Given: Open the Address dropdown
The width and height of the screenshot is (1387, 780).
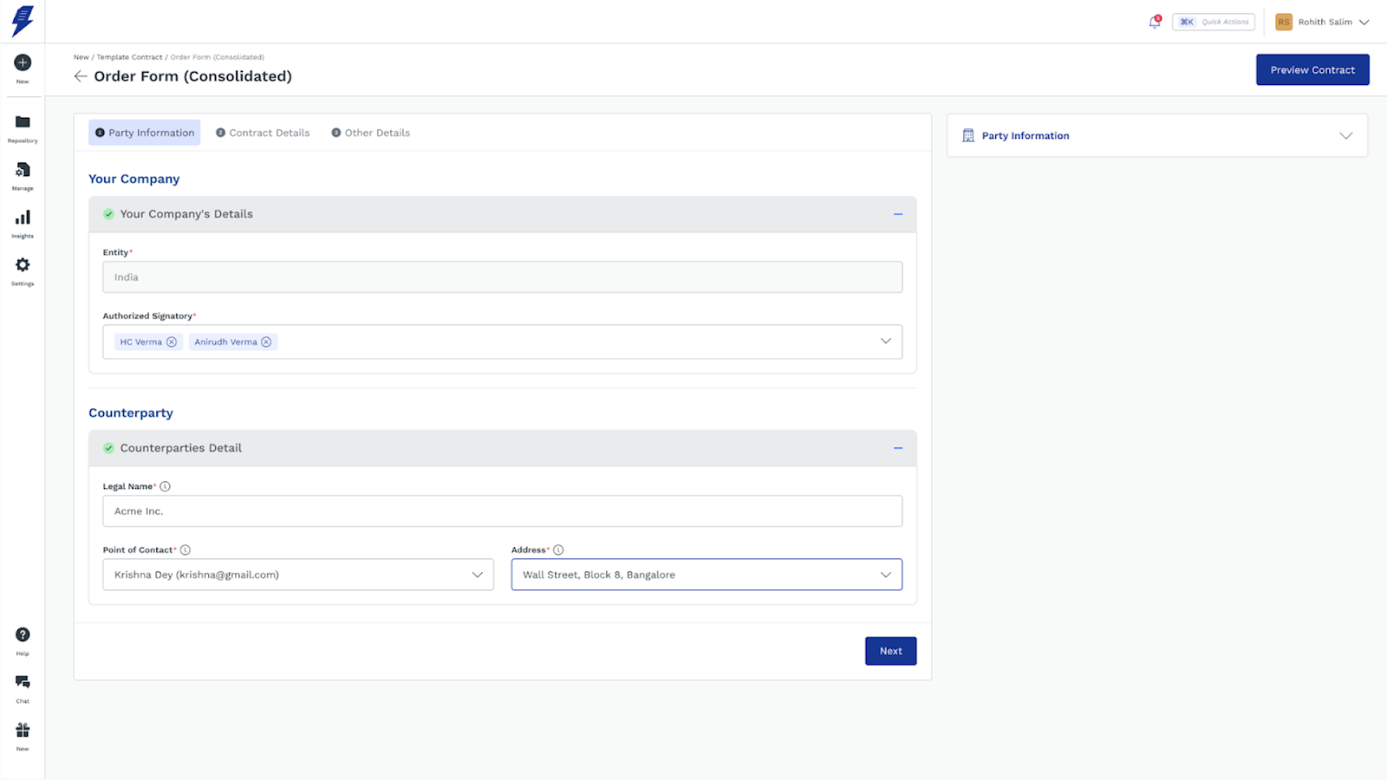Looking at the screenshot, I should point(885,575).
